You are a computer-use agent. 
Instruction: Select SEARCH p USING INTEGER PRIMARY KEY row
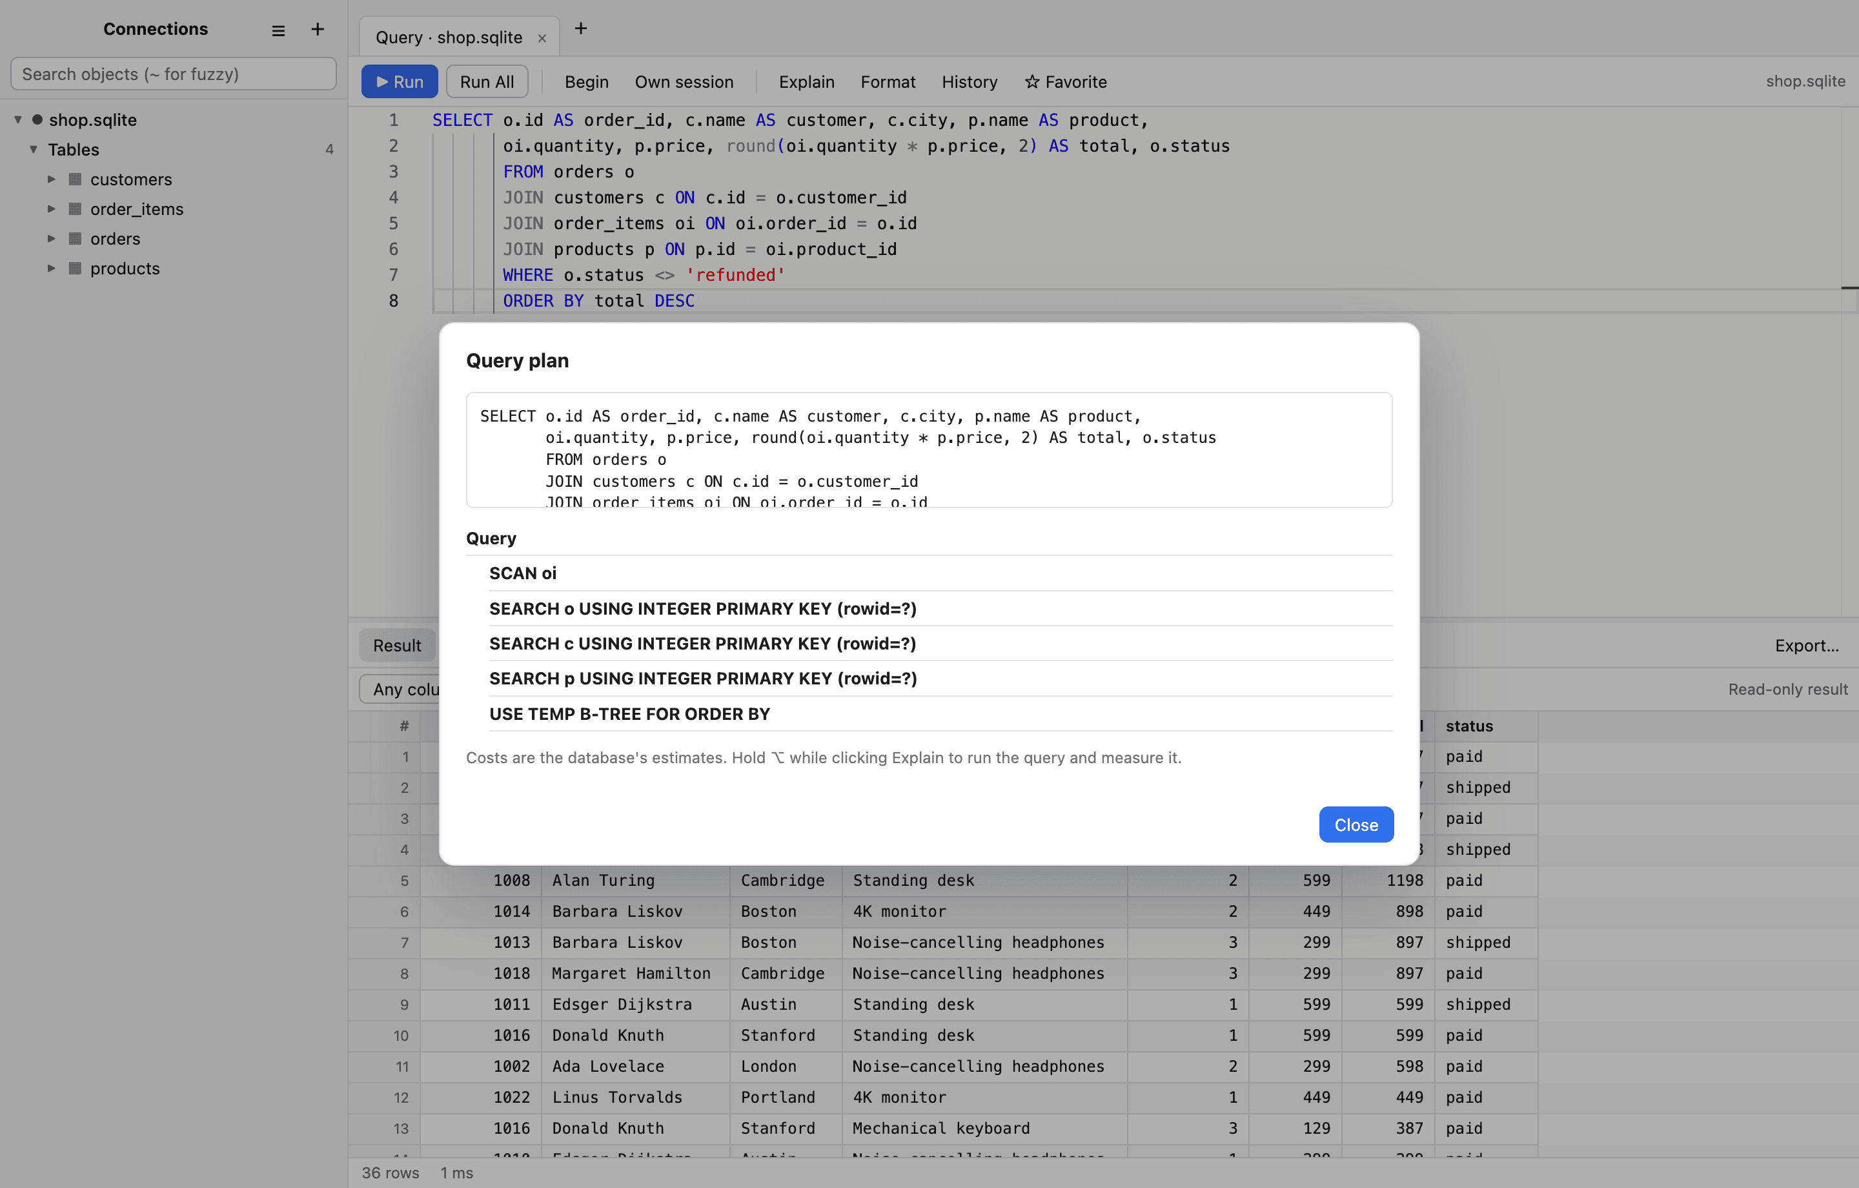pos(940,678)
